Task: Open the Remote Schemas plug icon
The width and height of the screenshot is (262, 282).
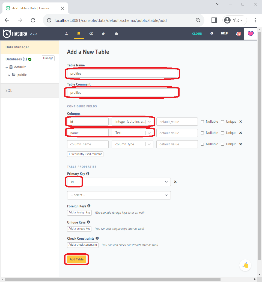Action: coord(103,34)
